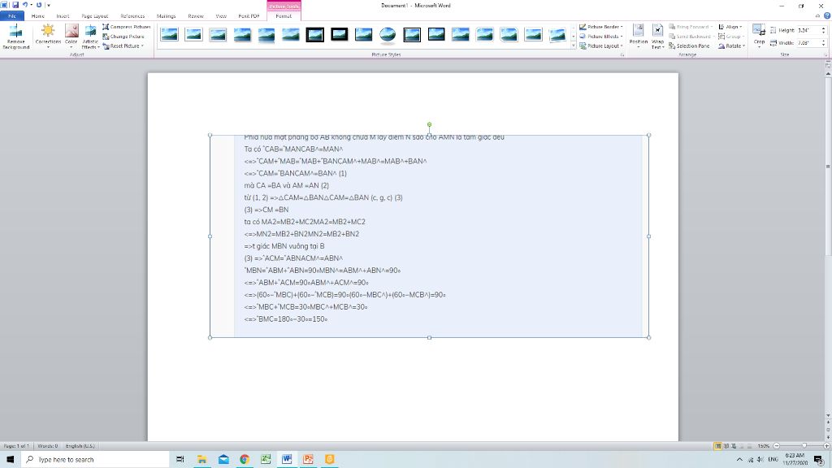832x468 pixels.
Task: Click Words: 0 in status bar
Action: [48, 446]
